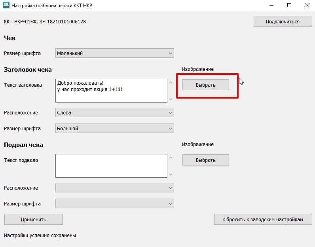This screenshot has width=315, height=247.
Task: Open header font size dropdown showing Большой
Action: (115, 128)
